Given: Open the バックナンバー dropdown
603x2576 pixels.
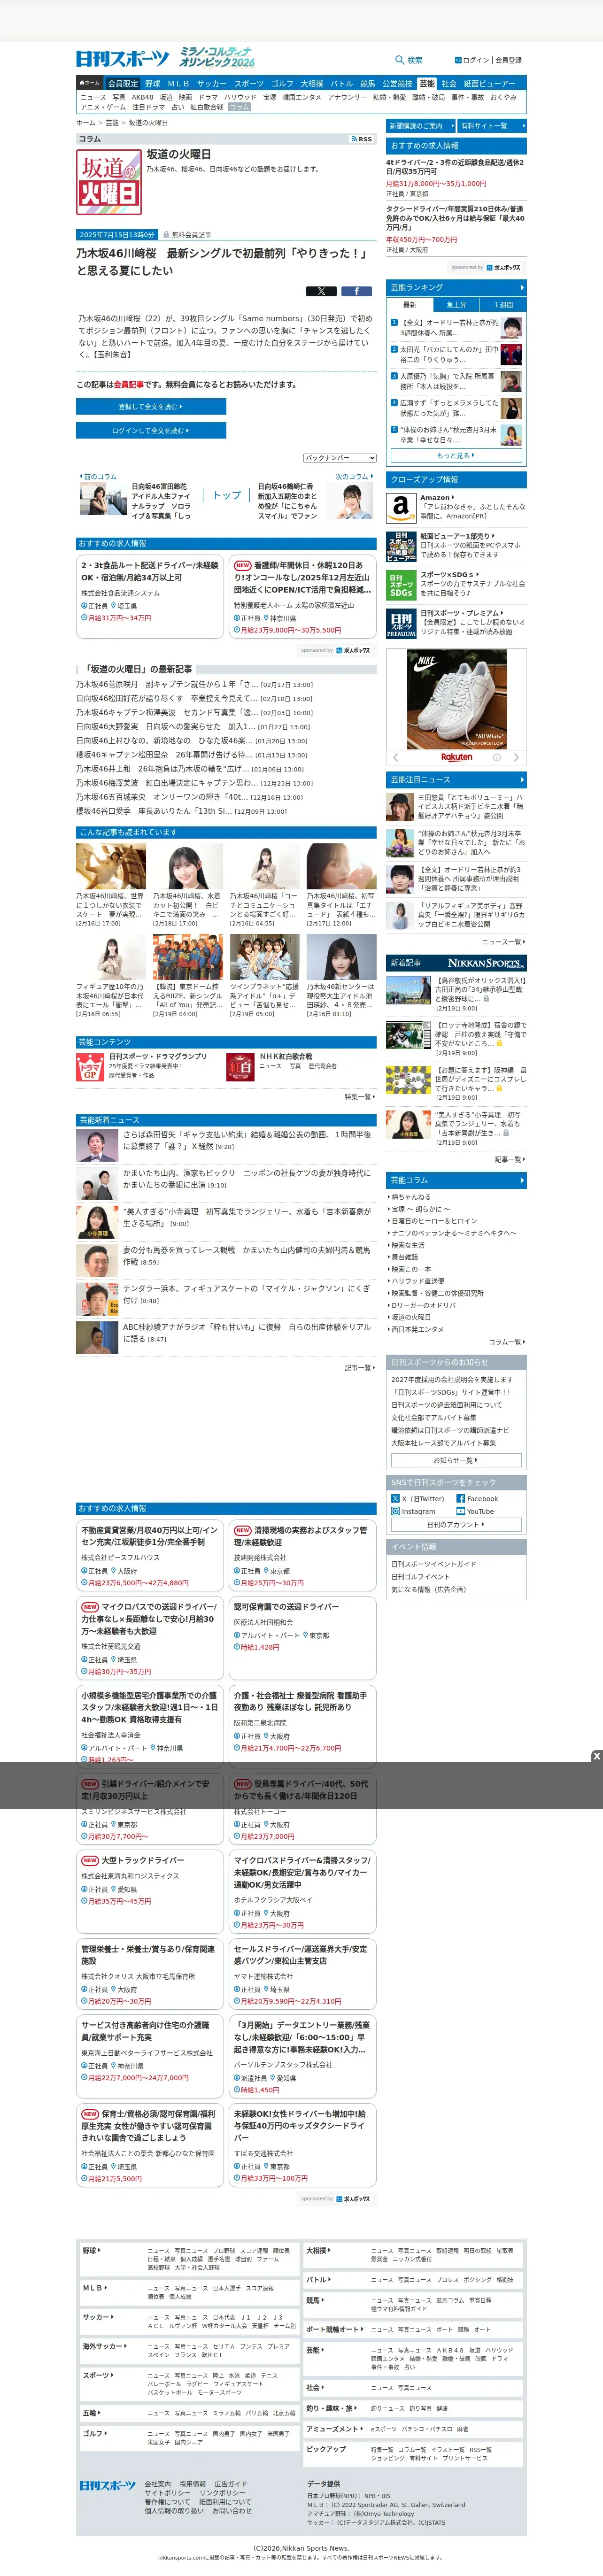Looking at the screenshot, I should click(340, 458).
